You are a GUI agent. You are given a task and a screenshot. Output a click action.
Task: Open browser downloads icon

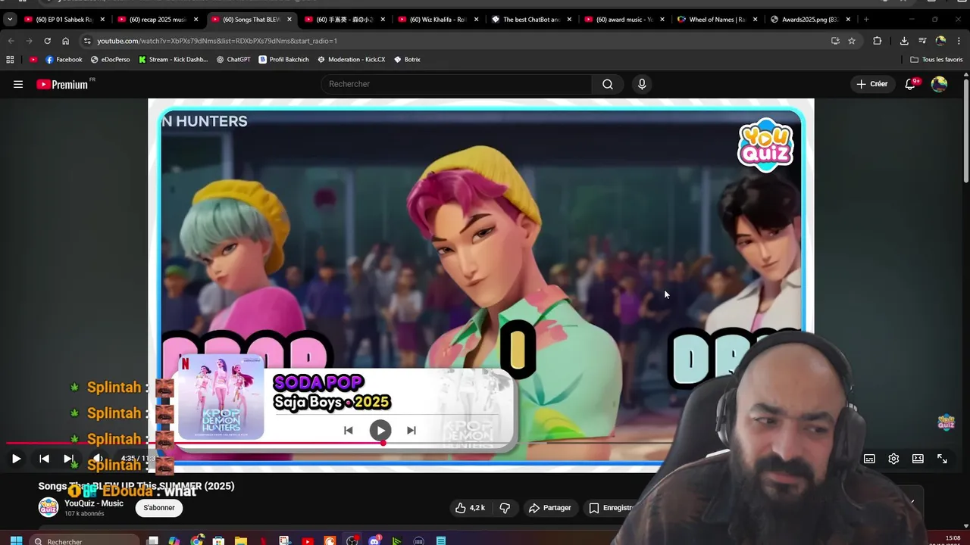coord(904,41)
